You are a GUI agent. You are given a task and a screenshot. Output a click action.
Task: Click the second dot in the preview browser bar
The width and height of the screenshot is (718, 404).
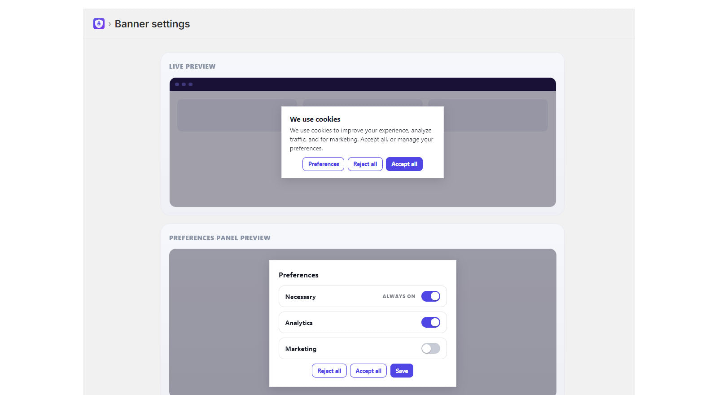pyautogui.click(x=184, y=84)
